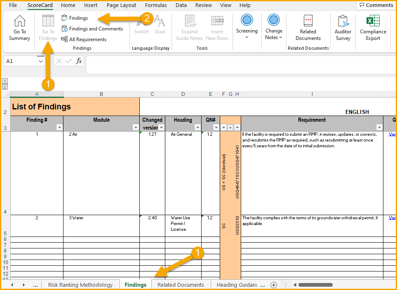Open the Related Documents sheet tab
The image size is (397, 290).
[x=181, y=284]
